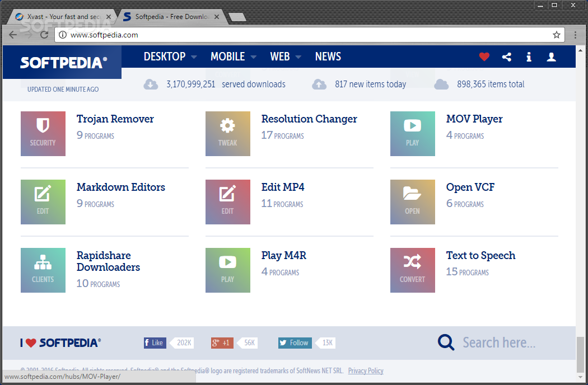
Task: Click the 13K Twitter follower count
Action: click(326, 342)
